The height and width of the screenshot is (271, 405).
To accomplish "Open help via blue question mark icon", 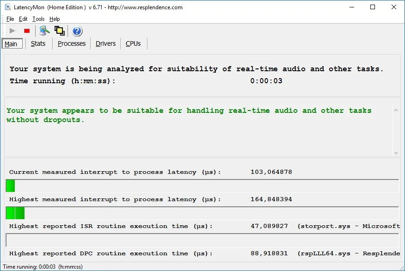I will (x=77, y=31).
